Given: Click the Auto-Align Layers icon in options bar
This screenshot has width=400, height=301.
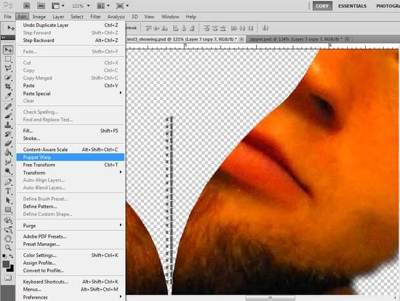Looking at the screenshot, I should click(x=265, y=28).
